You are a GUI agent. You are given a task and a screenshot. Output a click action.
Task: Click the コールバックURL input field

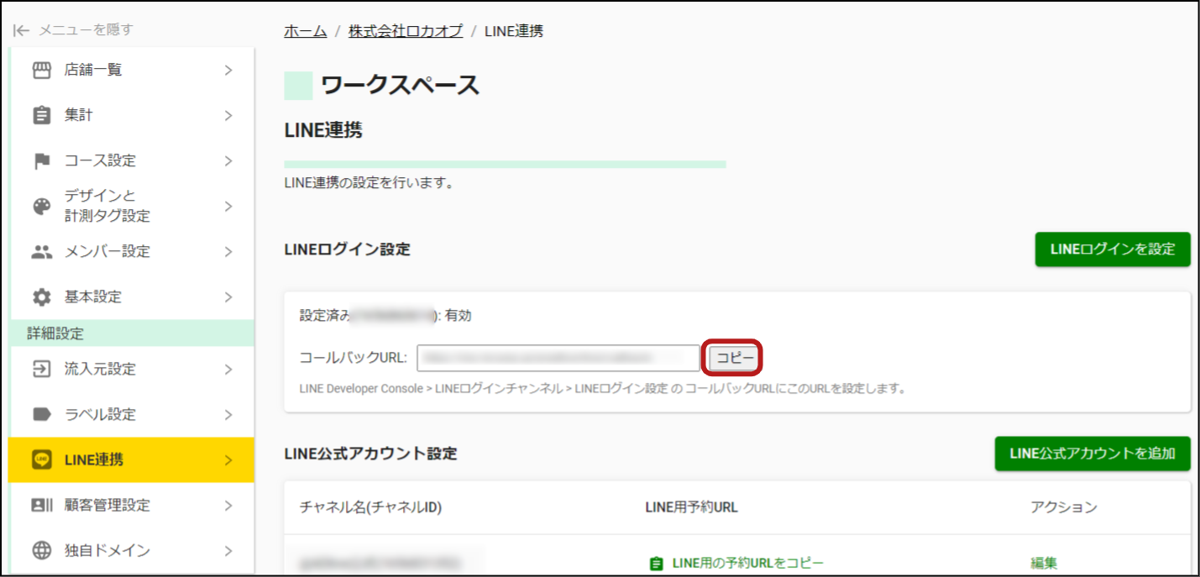coord(558,358)
